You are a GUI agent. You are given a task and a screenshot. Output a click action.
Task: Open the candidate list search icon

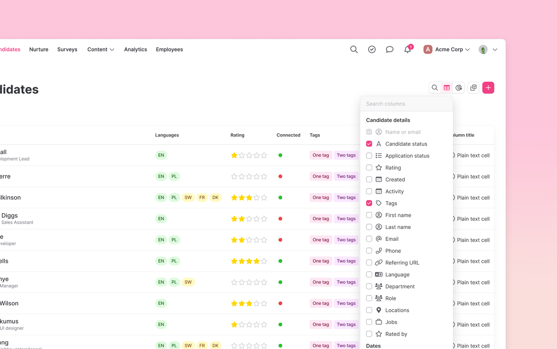click(434, 87)
